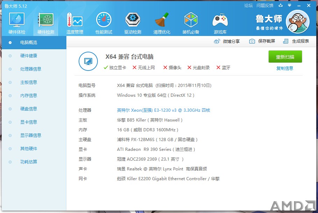Select 硬件健康 in the sidebar

pos(34,56)
